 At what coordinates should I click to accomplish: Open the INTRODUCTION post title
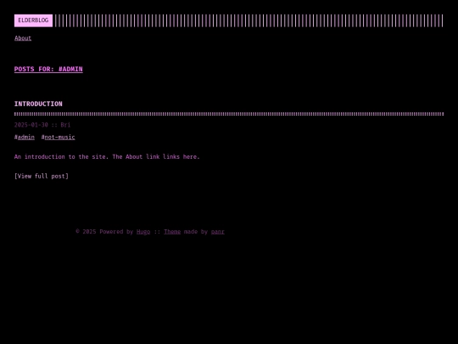(x=38, y=104)
